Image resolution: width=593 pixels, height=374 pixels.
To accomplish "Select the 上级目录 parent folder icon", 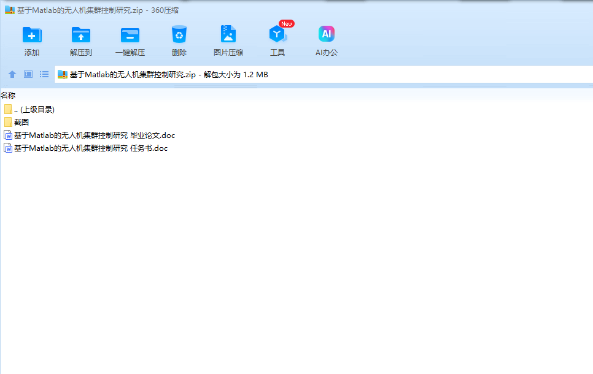I will click(x=8, y=110).
